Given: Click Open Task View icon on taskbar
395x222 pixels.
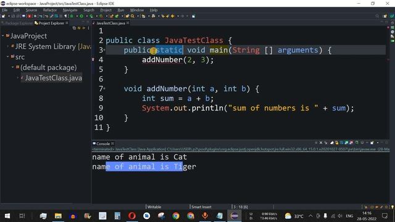Looking at the screenshot, I should coord(22,216).
